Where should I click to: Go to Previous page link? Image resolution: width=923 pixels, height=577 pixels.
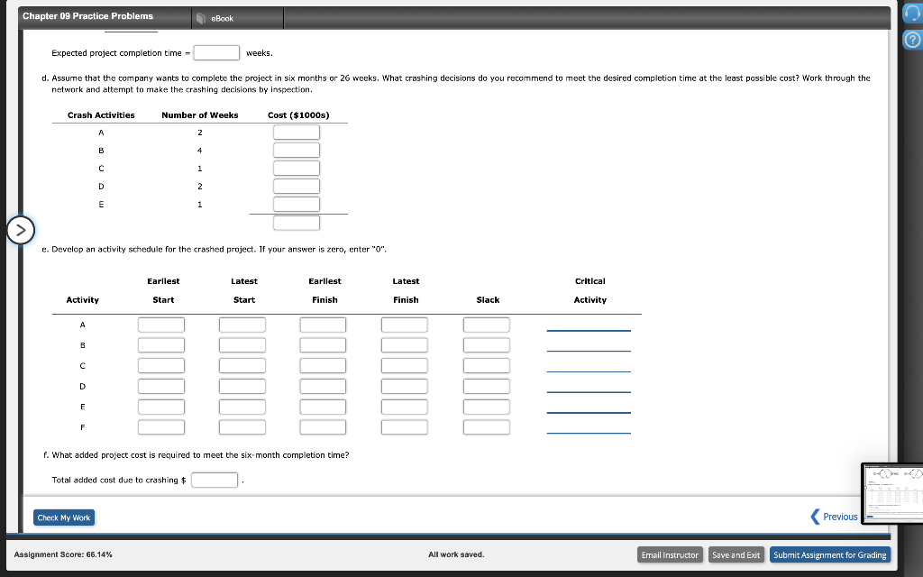[840, 517]
